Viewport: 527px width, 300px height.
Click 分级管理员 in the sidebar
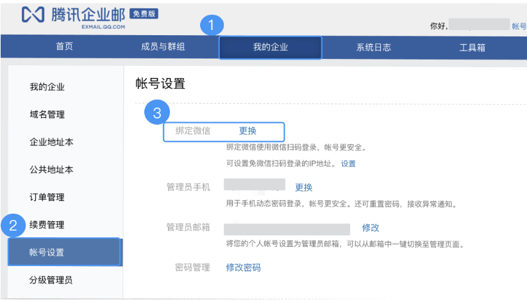tap(51, 280)
